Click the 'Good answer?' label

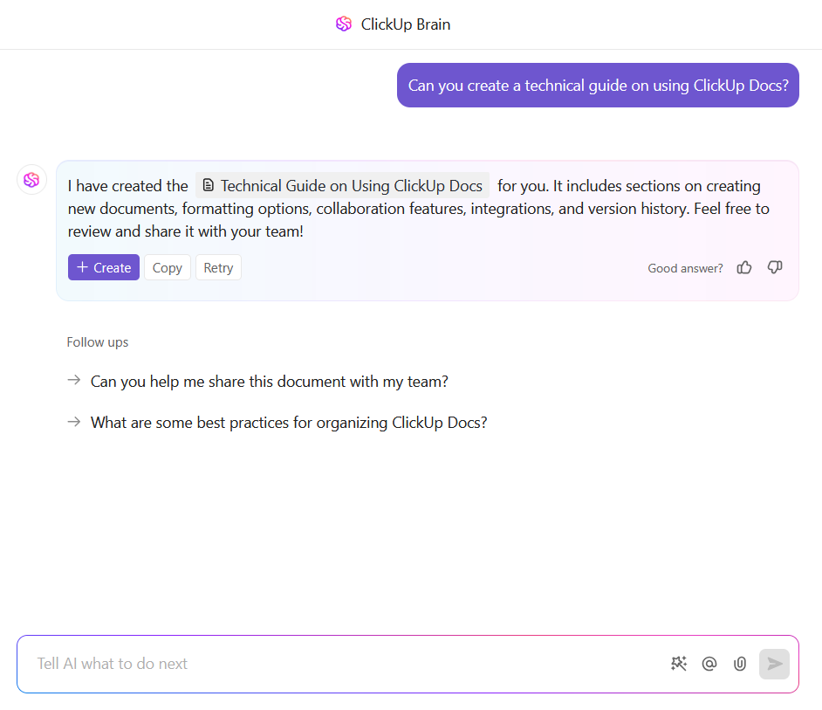685,268
